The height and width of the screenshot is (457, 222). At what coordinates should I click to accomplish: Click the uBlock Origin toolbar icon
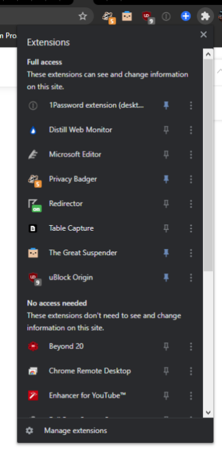[148, 17]
